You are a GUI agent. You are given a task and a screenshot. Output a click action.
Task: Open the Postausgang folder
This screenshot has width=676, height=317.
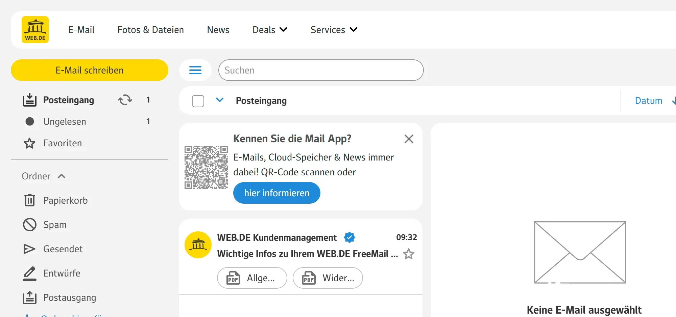point(70,297)
